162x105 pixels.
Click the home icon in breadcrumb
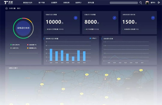(6, 8)
